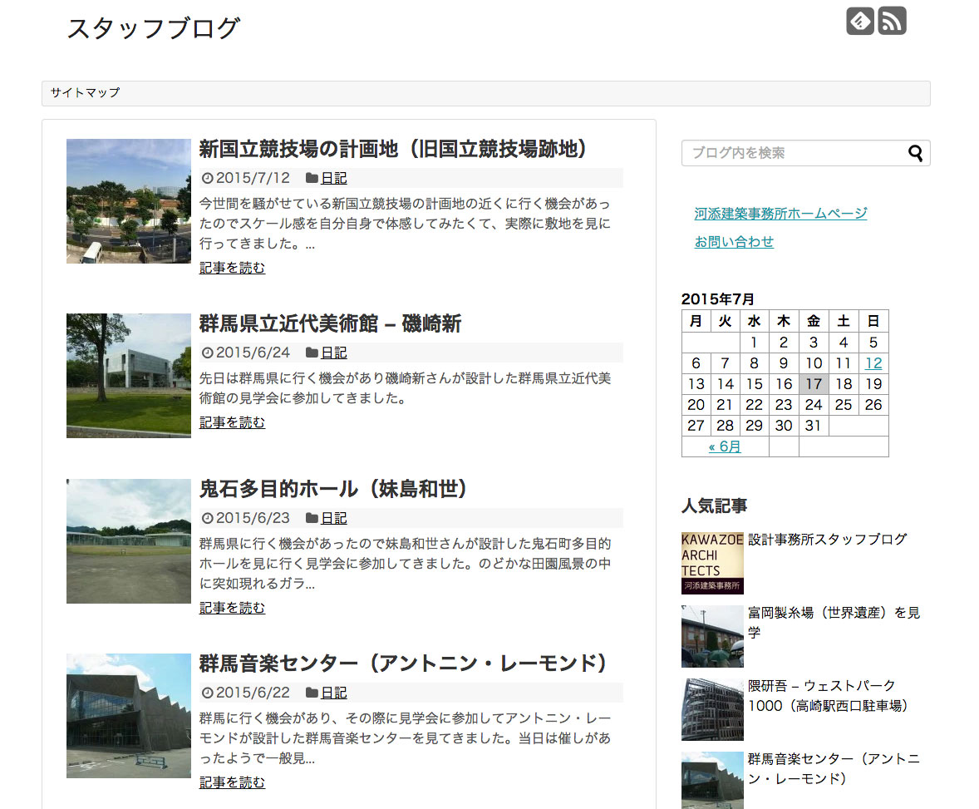Open the KAWAZOE ARCHITECTS popular post thumbnail
Screen dimensions: 979x809
(x=712, y=563)
